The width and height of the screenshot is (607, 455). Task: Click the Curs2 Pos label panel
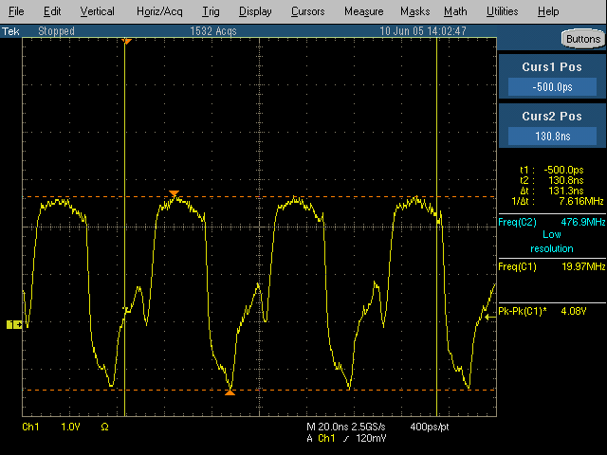pyautogui.click(x=552, y=117)
